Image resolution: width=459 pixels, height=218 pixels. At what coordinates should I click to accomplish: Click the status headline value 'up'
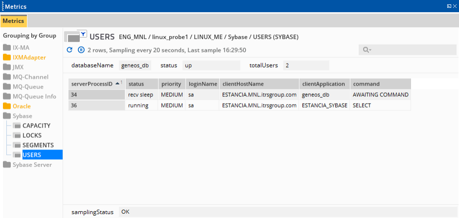(211, 65)
